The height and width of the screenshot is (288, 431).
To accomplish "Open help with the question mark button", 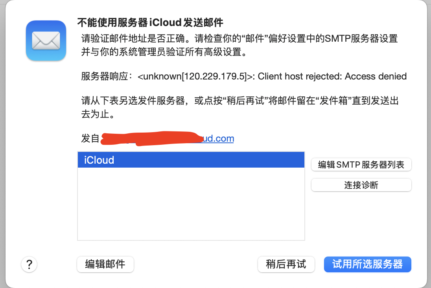I will click(x=29, y=264).
